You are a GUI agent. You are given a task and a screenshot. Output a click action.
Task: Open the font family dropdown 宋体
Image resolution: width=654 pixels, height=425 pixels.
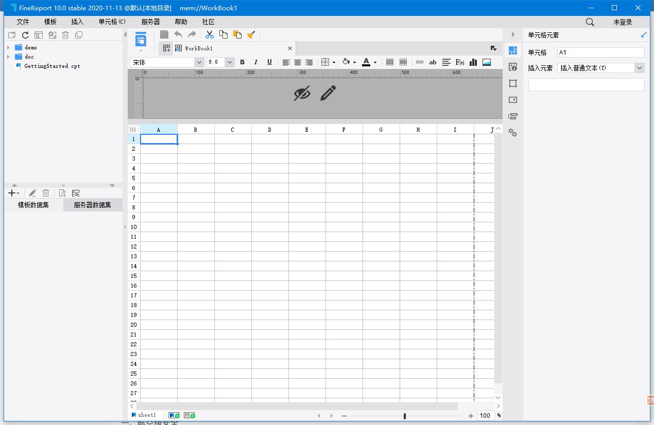point(199,62)
